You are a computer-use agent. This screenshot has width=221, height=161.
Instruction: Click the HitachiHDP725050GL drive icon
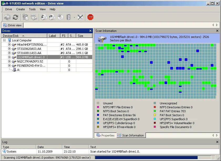click(14, 45)
